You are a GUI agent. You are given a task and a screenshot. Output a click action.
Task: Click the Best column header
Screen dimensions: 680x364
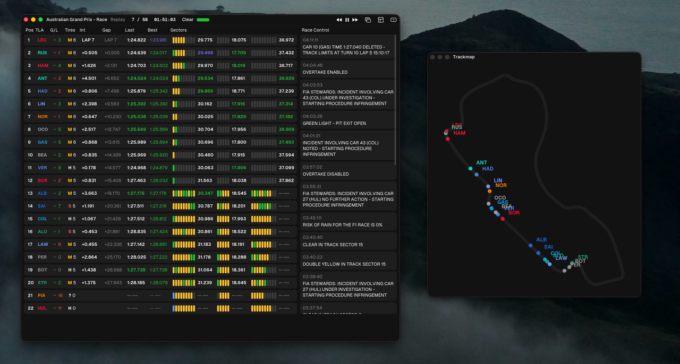point(152,30)
